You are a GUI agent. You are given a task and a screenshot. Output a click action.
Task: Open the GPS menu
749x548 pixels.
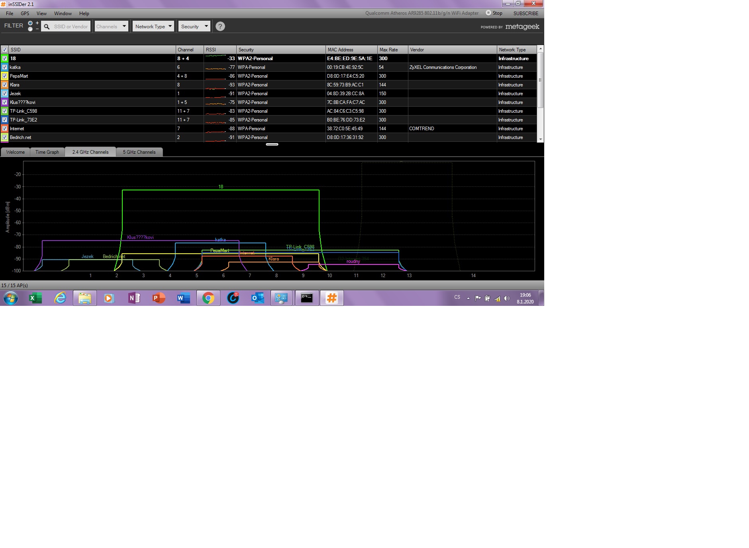click(25, 13)
